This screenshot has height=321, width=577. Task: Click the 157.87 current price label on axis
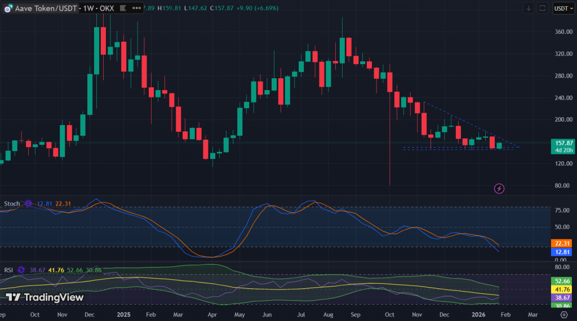point(563,143)
